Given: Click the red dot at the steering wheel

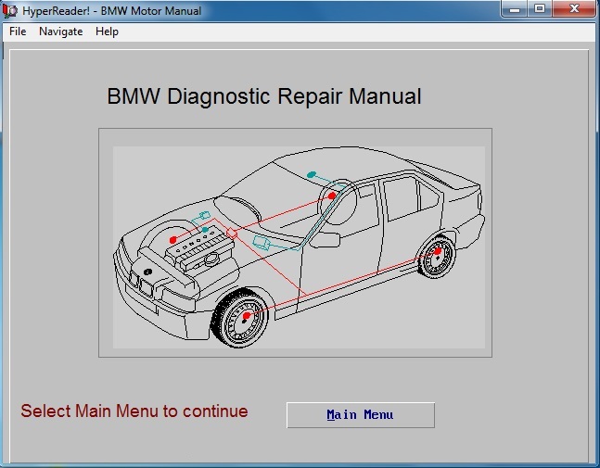Looking at the screenshot, I should (x=331, y=196).
